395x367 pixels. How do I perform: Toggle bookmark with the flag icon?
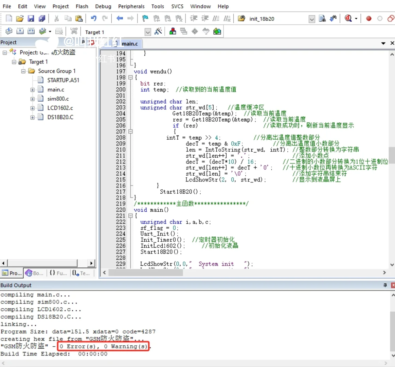pyautogui.click(x=145, y=18)
